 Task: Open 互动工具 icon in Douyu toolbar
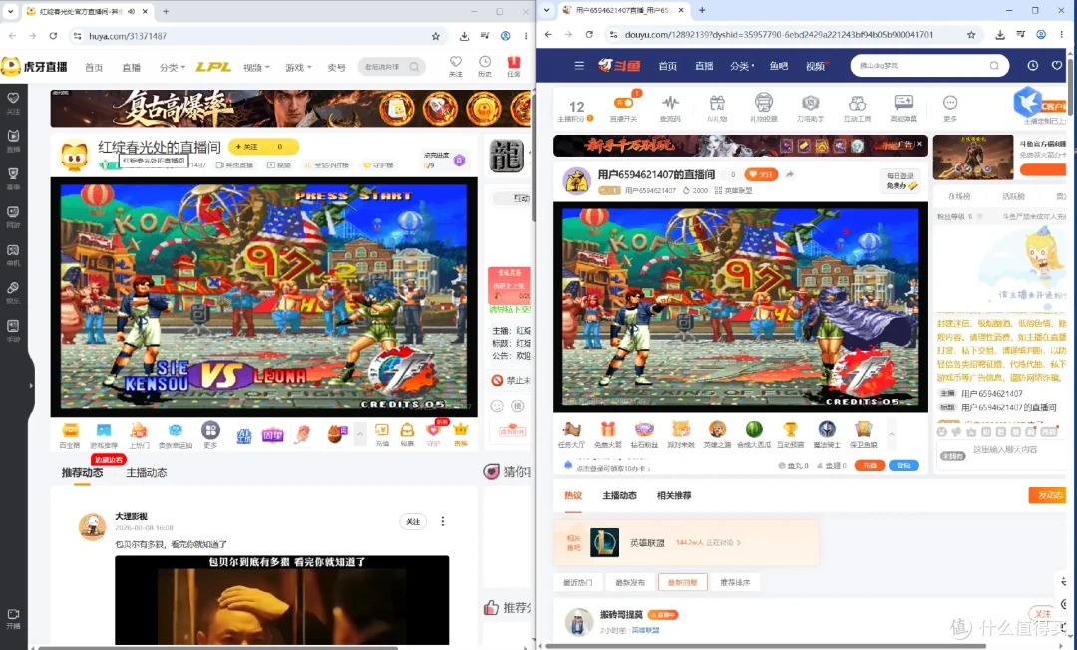click(857, 108)
